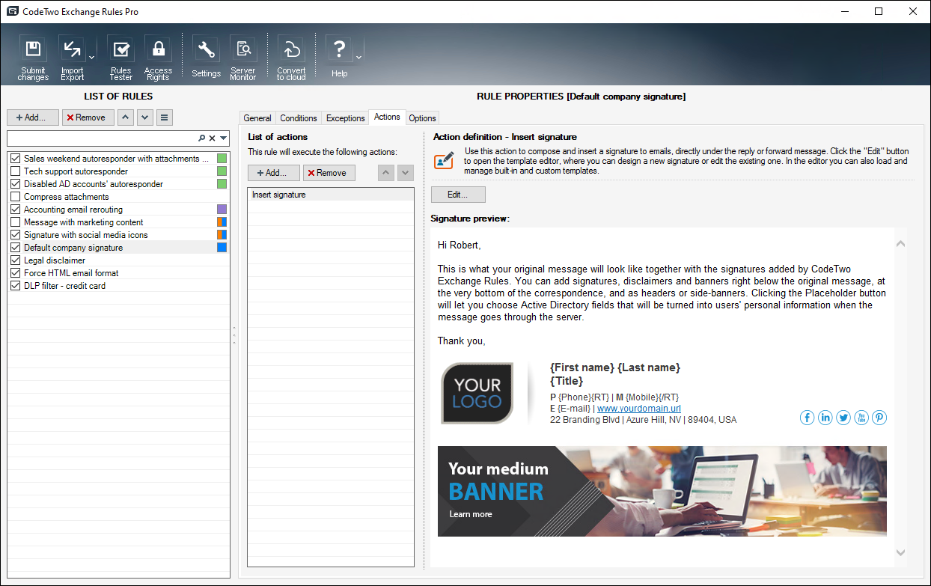Image resolution: width=931 pixels, height=586 pixels.
Task: Click green swatch beside Tech support autoresponder
Action: point(222,171)
